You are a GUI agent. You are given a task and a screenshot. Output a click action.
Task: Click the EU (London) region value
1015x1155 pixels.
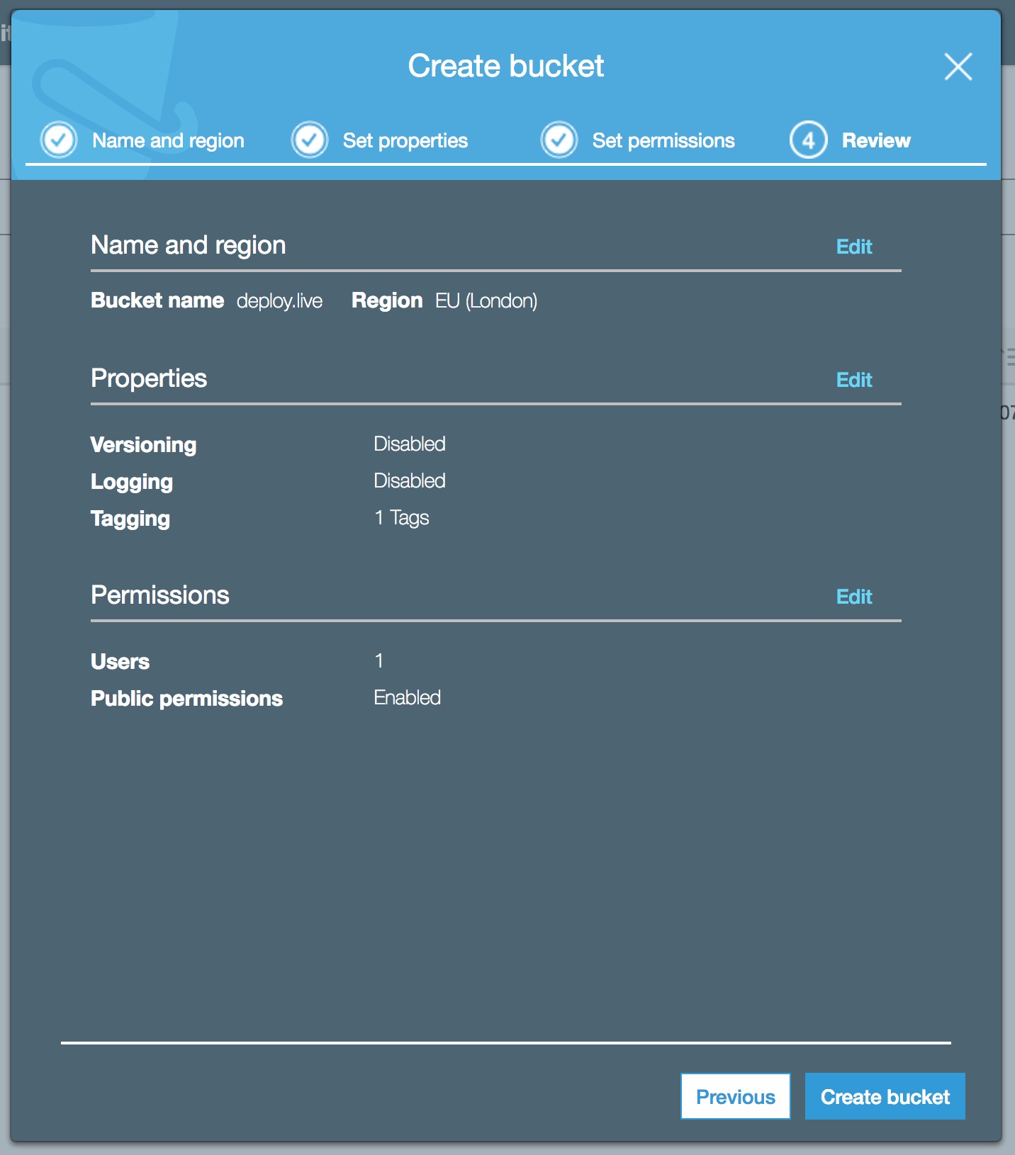pos(486,301)
